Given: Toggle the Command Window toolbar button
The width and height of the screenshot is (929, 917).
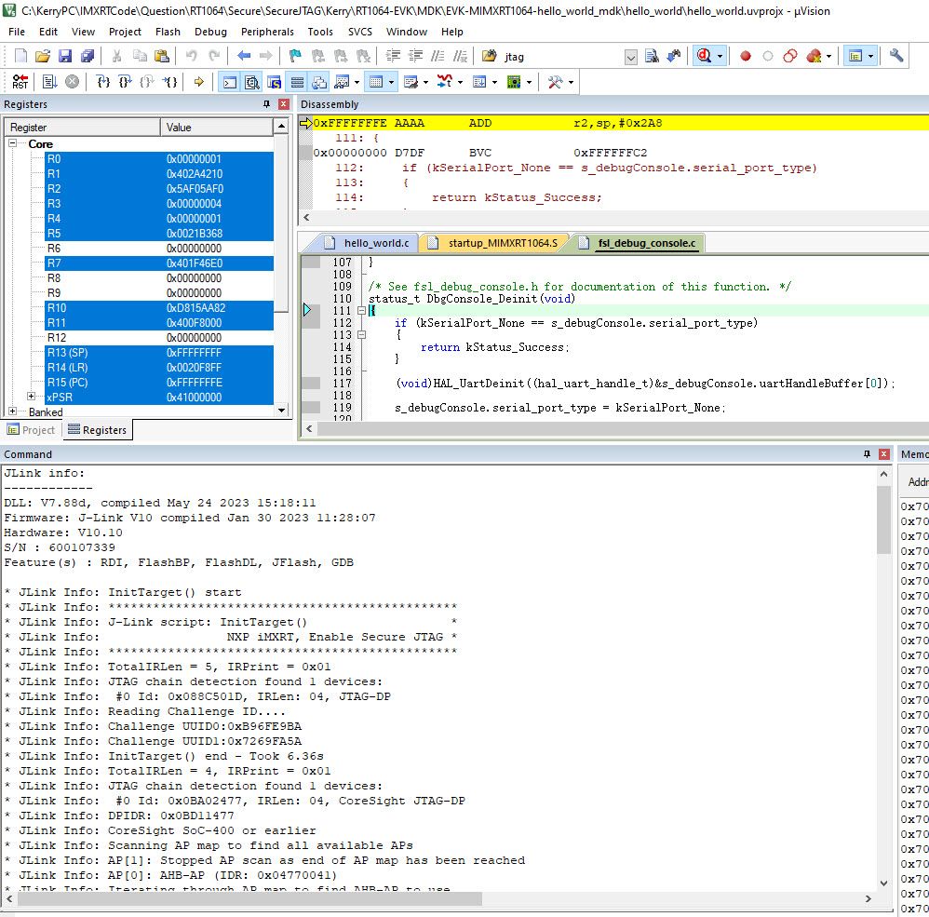Looking at the screenshot, I should [x=229, y=82].
